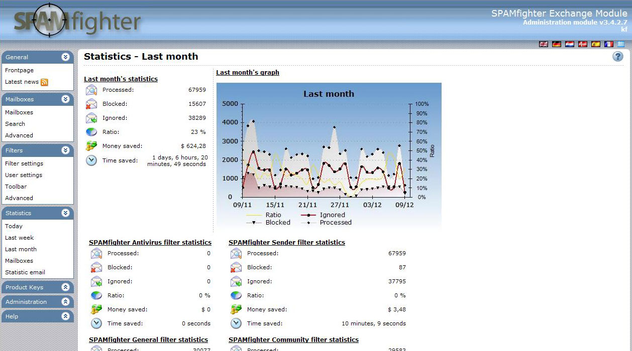This screenshot has width=632, height=351.
Task: Click Antivirus filter Ignored envelope icon
Action: tap(96, 282)
